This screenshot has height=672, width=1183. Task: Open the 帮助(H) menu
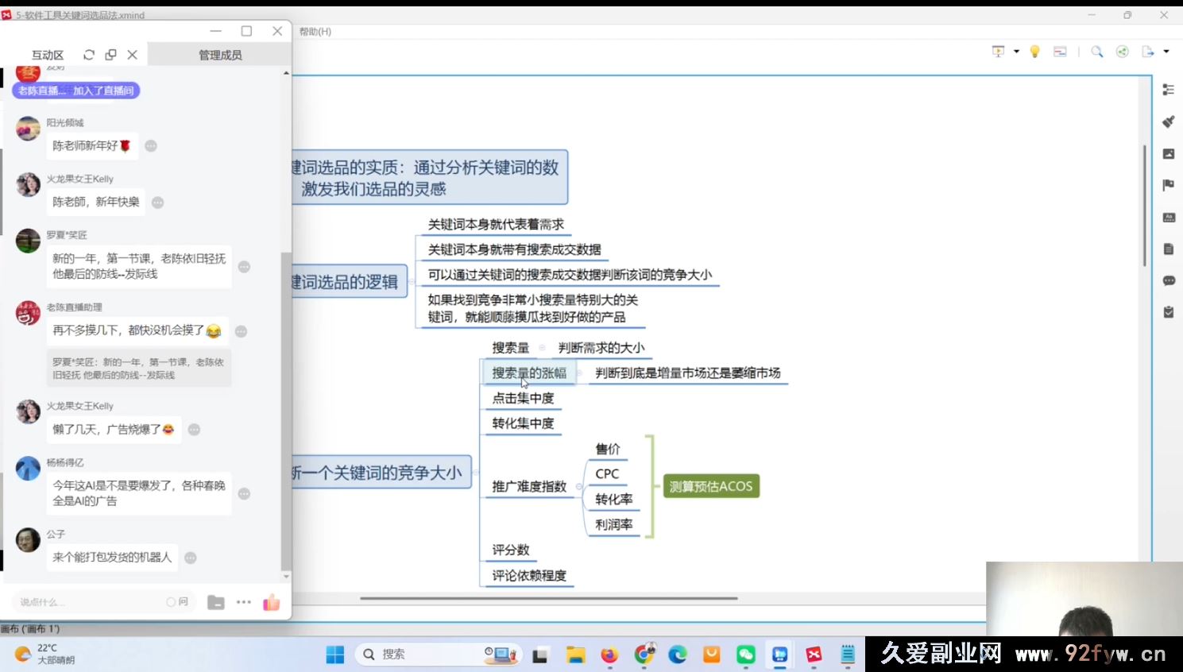[315, 32]
